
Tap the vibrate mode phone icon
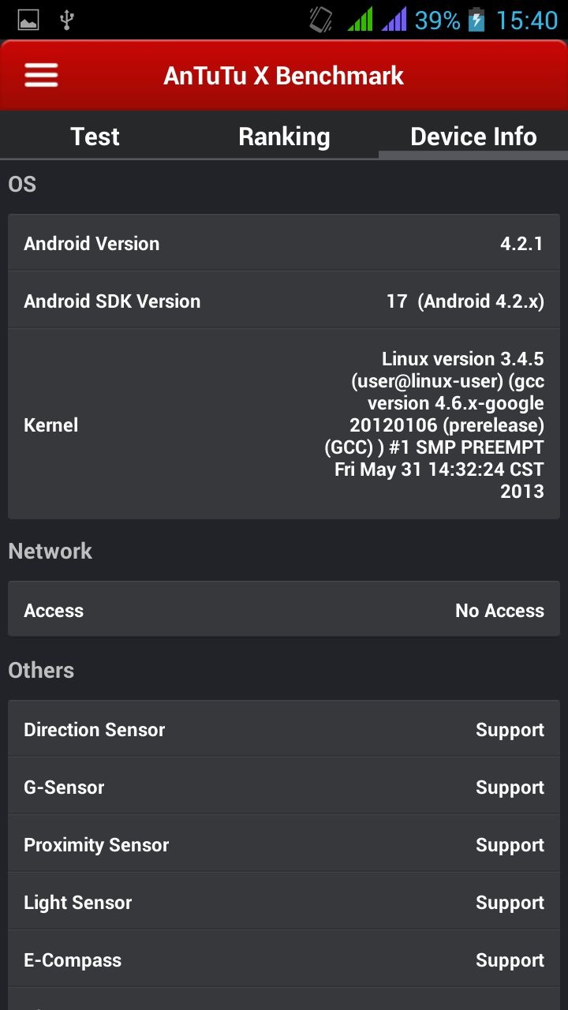tap(321, 20)
